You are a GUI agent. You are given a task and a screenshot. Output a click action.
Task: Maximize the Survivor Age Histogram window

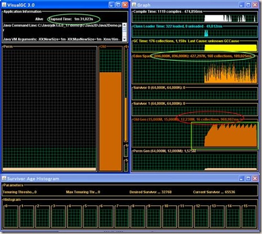[248, 178]
